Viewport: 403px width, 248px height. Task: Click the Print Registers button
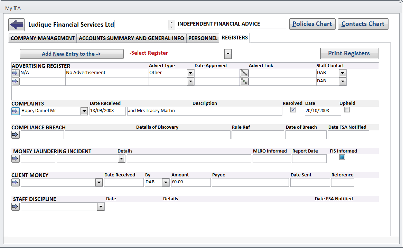349,53
